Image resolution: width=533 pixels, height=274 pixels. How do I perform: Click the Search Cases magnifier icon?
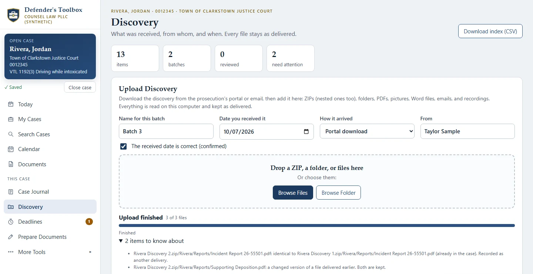click(11, 134)
